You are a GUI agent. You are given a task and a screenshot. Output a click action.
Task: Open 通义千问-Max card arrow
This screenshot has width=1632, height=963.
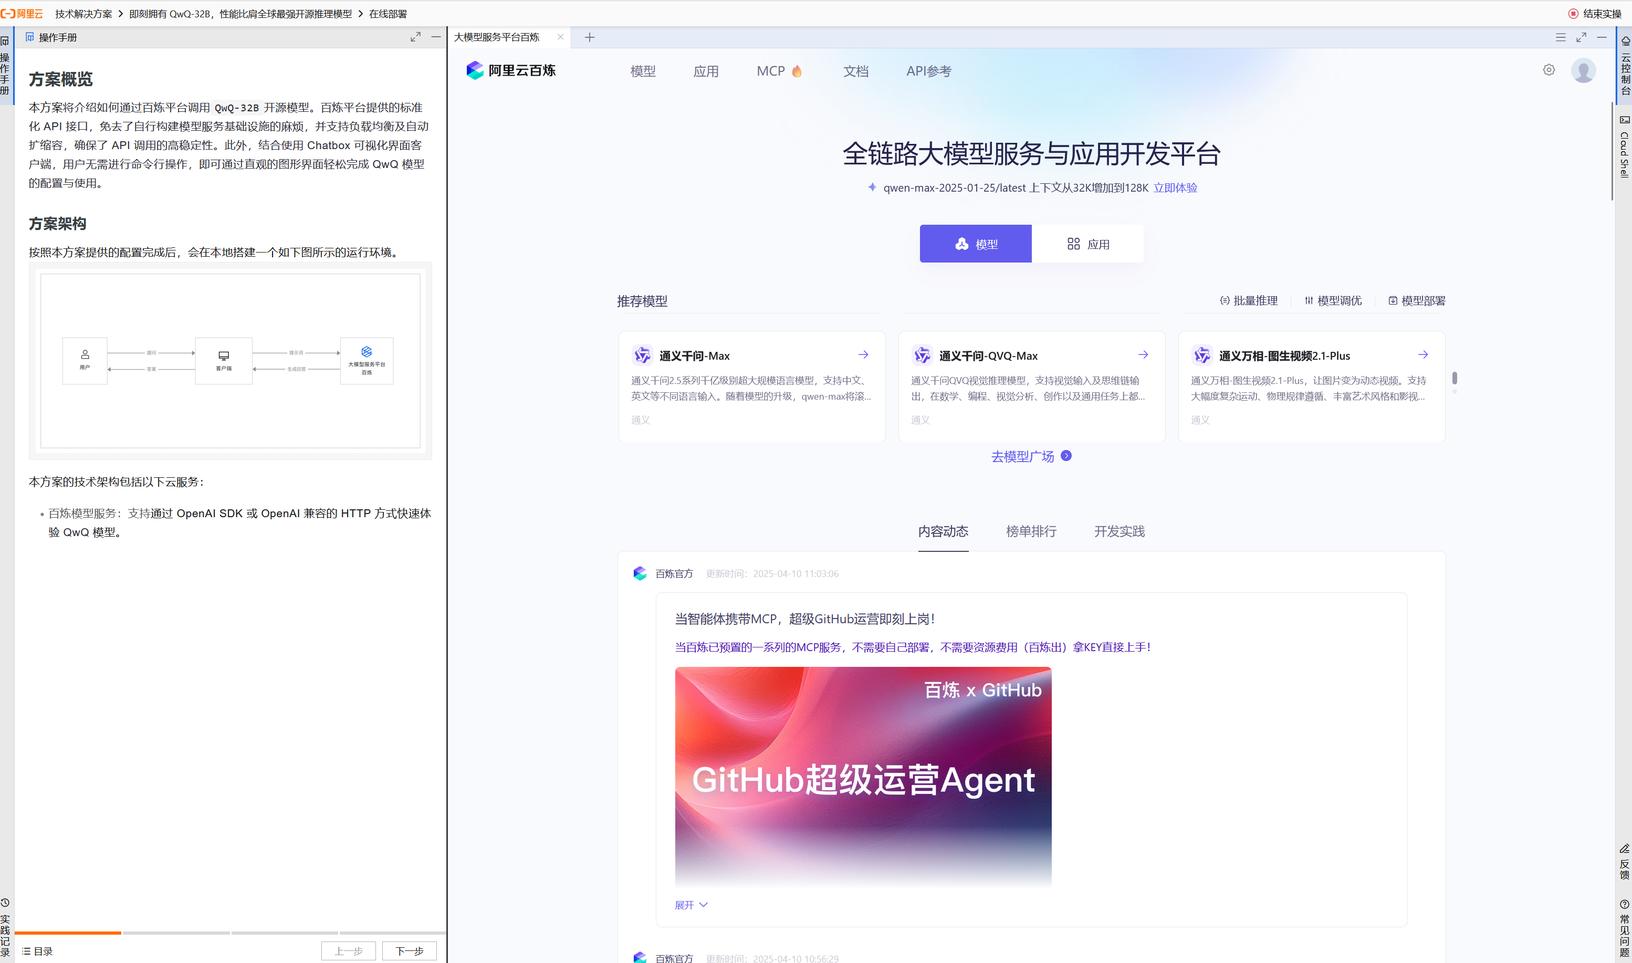[863, 354]
